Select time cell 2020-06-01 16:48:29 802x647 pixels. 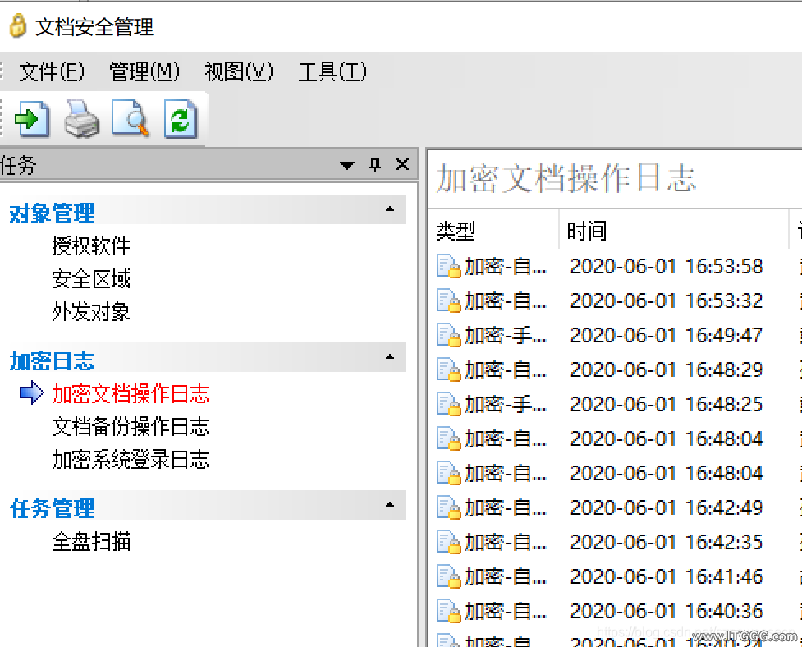click(667, 369)
